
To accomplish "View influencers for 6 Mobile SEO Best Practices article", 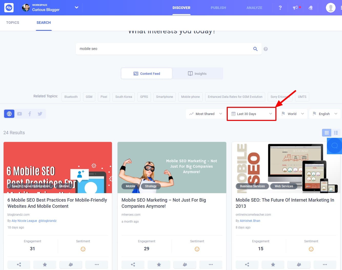I will (x=71, y=265).
